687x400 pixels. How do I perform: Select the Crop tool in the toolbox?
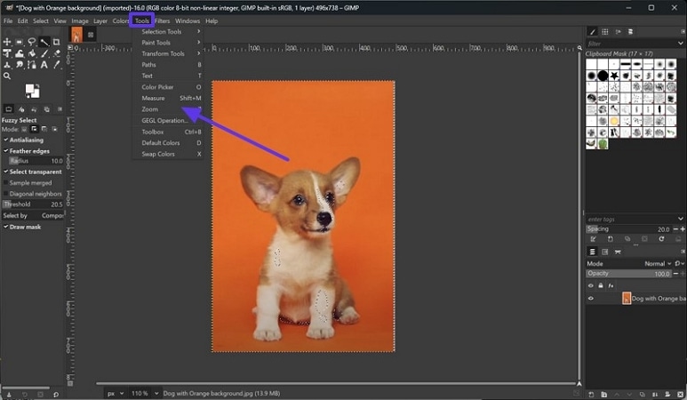click(x=57, y=42)
